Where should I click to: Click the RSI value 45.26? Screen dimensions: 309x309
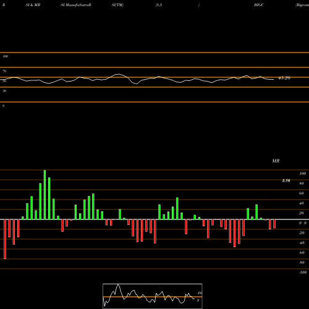click(x=284, y=78)
